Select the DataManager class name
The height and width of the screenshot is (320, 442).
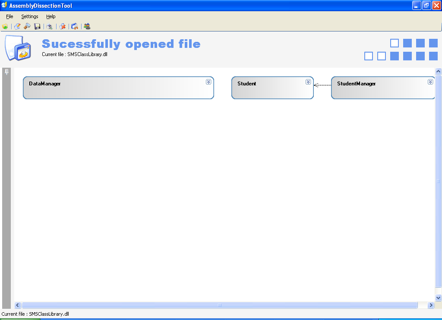pos(44,84)
